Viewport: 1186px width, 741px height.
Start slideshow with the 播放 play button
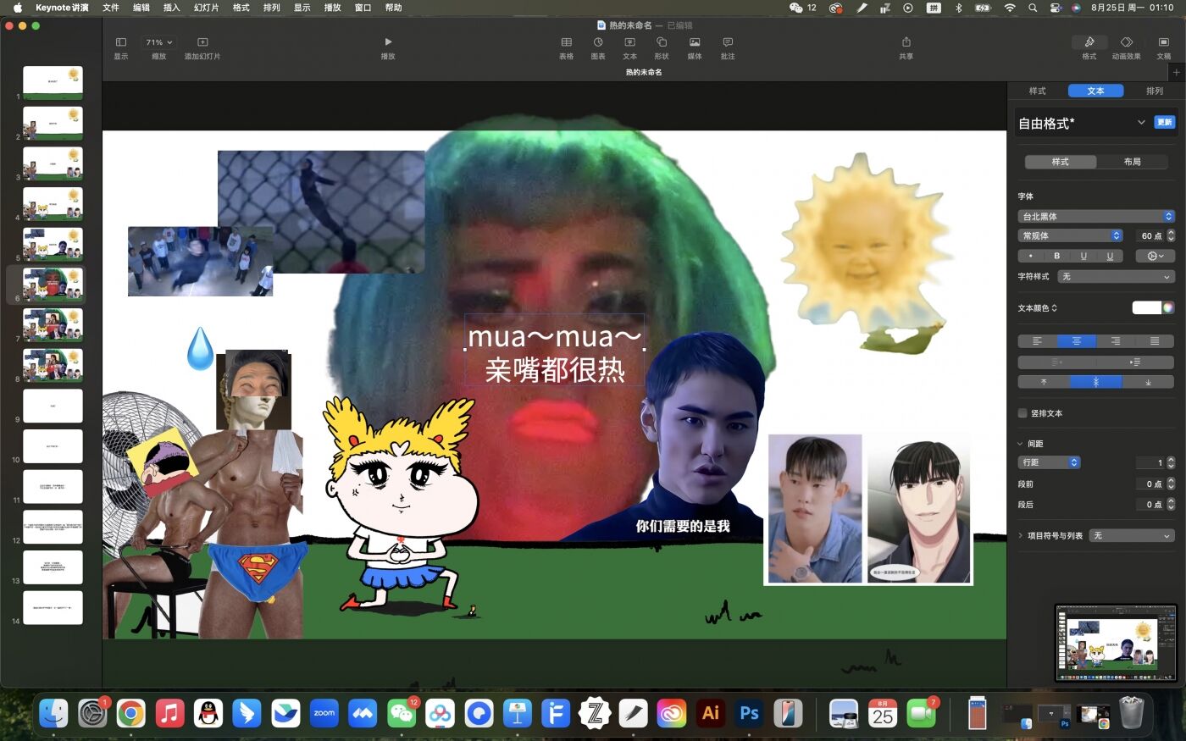pyautogui.click(x=388, y=42)
